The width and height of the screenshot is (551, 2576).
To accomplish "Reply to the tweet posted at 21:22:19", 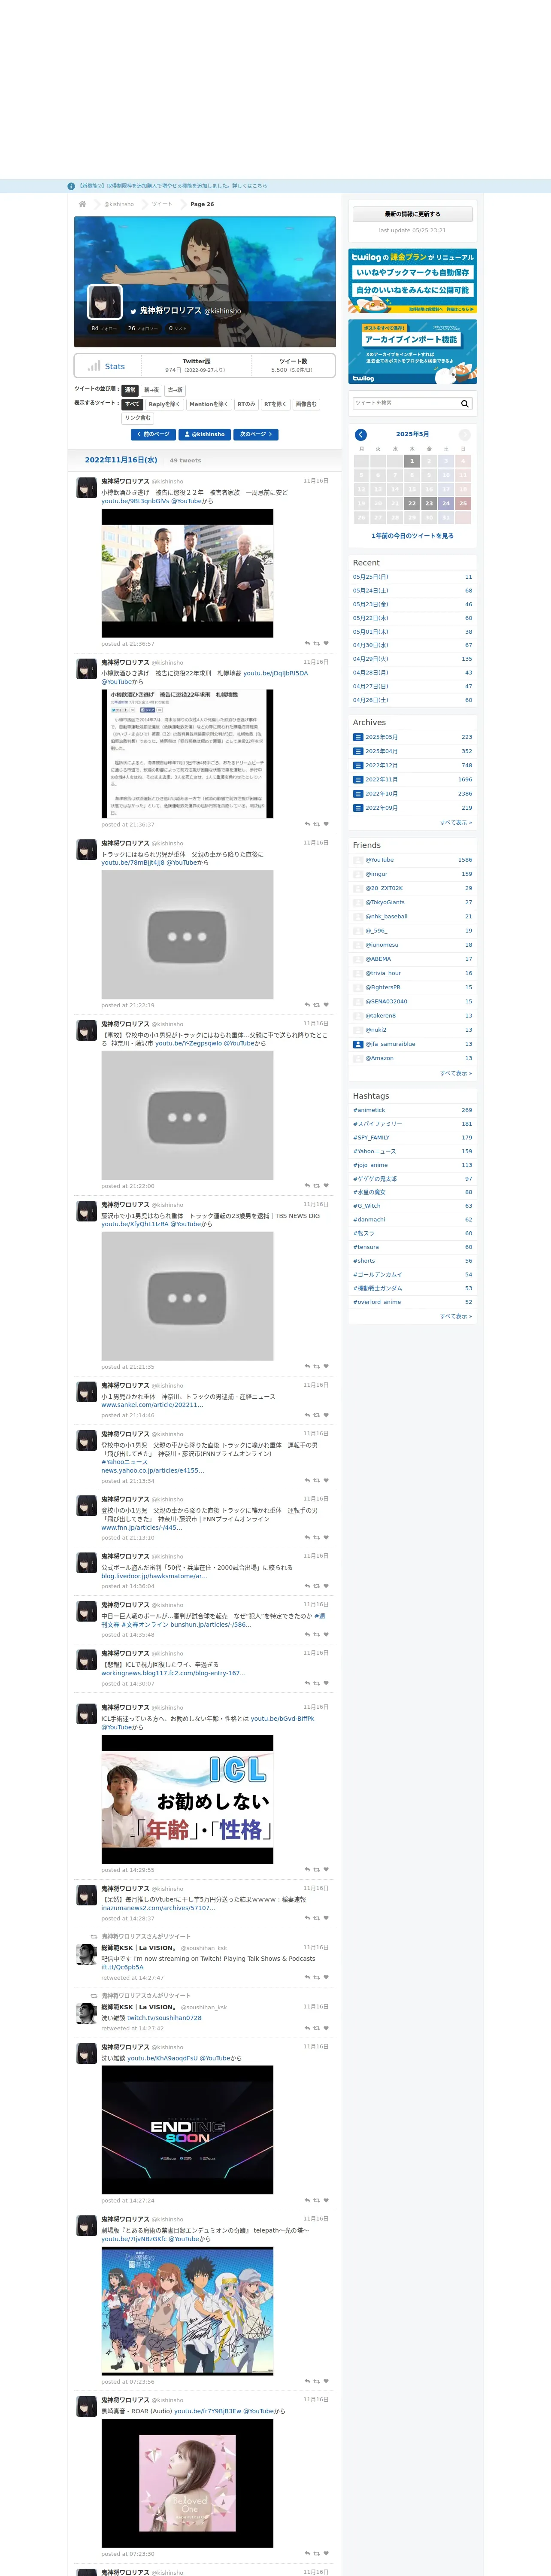I will (x=307, y=1005).
